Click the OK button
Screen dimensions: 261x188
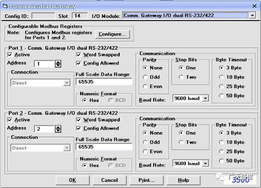click(x=72, y=180)
